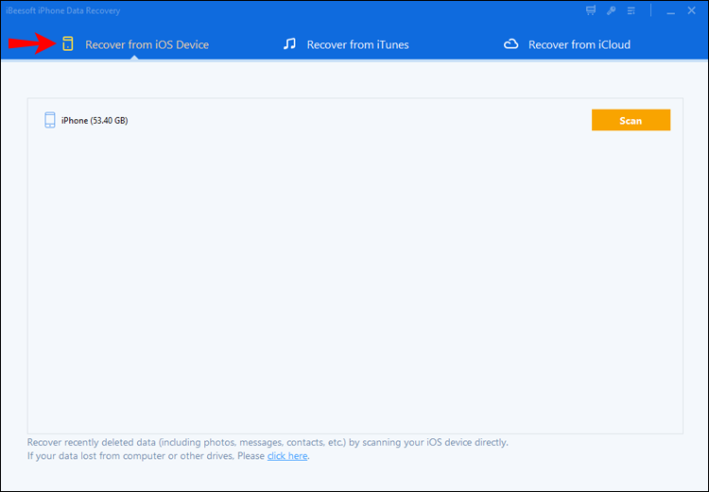The width and height of the screenshot is (709, 492).
Task: Click the key activation icon
Action: coord(612,10)
